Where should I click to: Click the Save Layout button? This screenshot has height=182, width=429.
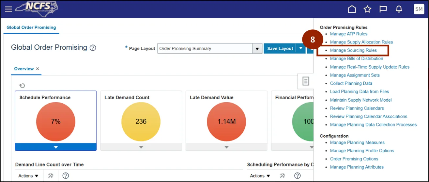(x=280, y=48)
